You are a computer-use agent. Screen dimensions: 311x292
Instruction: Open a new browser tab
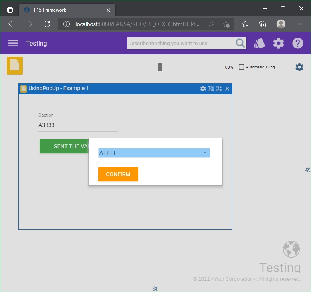pos(122,10)
